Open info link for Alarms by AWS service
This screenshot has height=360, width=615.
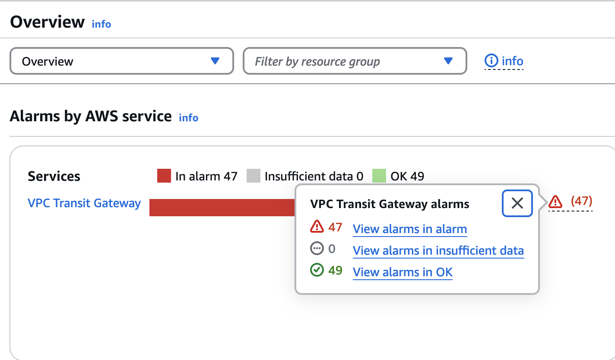tap(189, 118)
